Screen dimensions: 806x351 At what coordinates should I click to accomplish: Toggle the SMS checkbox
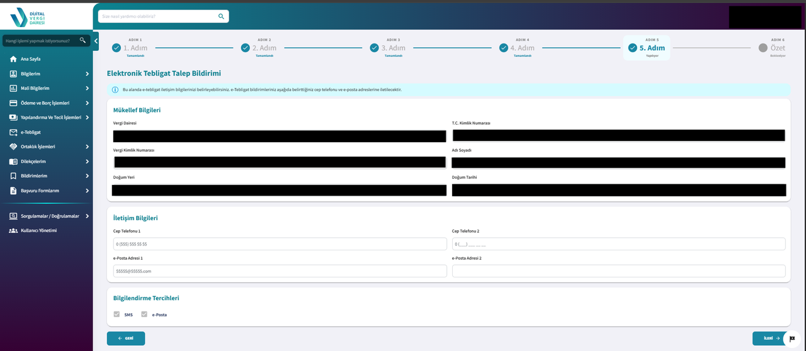tap(116, 314)
